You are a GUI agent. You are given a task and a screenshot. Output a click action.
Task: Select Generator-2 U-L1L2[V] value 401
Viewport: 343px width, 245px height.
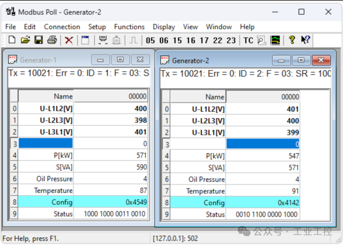click(x=263, y=109)
